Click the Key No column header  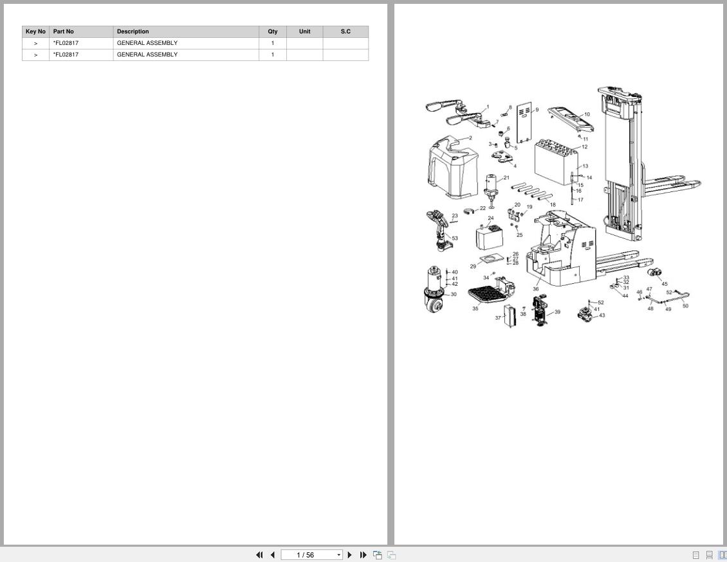pos(35,31)
